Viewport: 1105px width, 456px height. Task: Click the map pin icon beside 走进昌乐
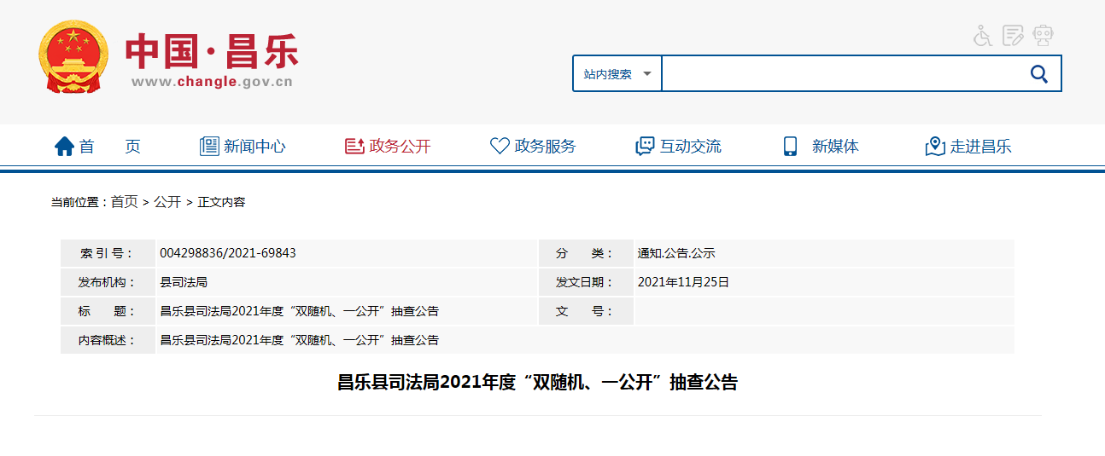pos(935,147)
